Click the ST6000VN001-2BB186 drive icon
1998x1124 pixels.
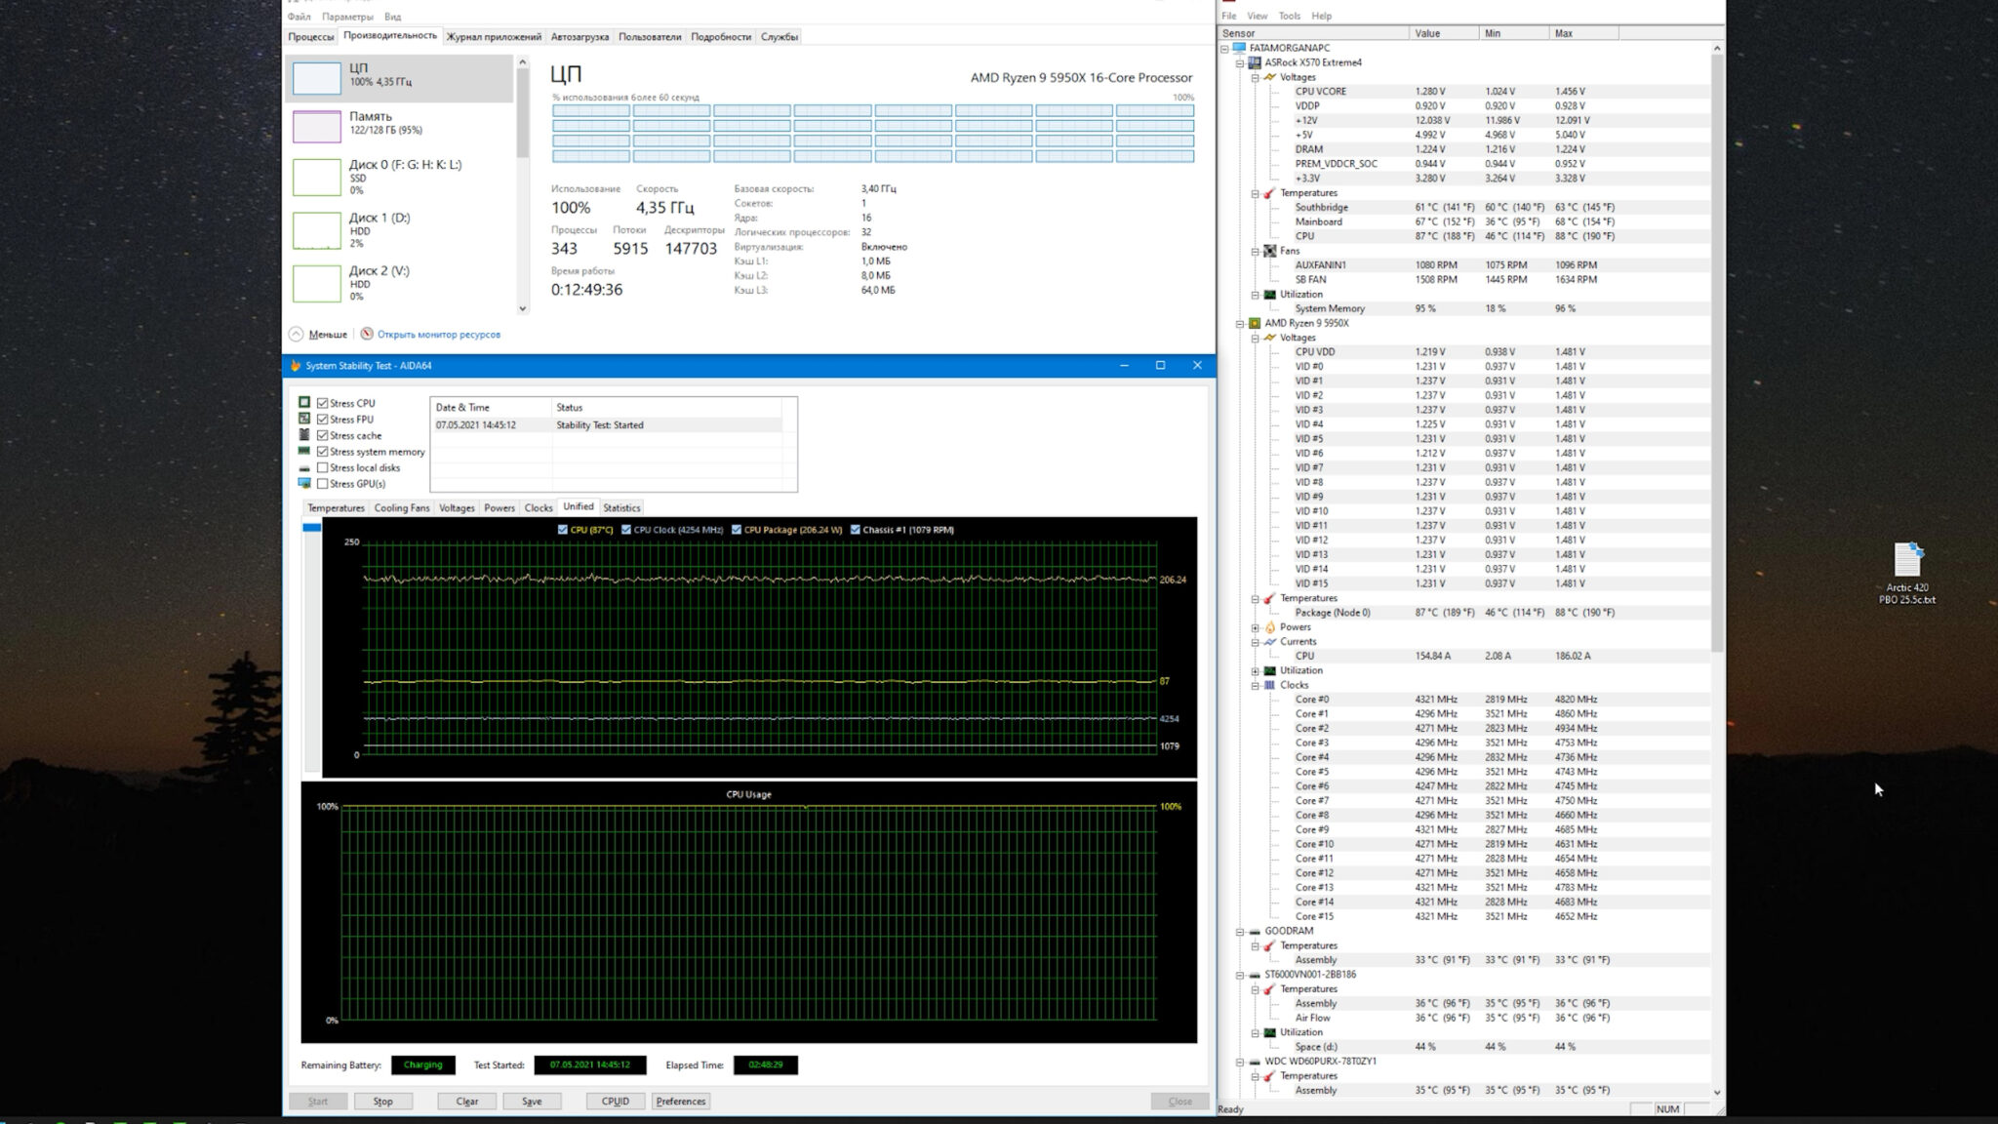(x=1255, y=974)
